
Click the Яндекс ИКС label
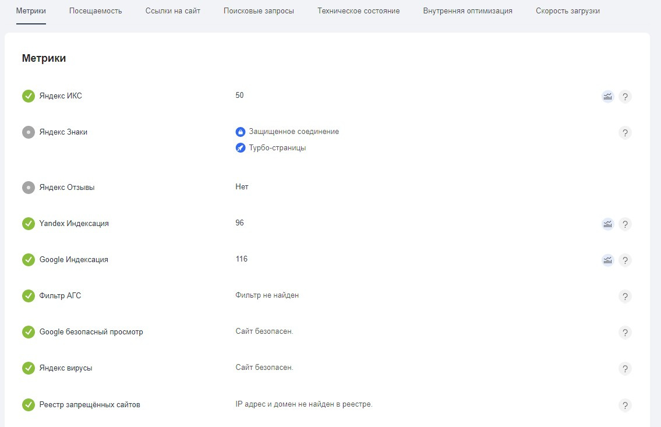[61, 96]
